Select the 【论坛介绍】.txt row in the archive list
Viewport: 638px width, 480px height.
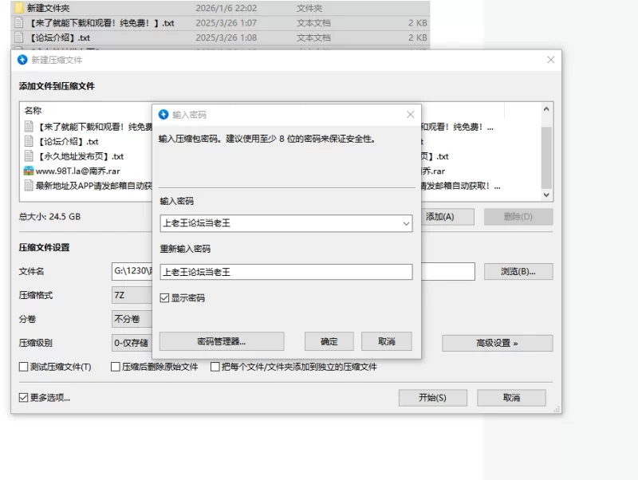86,141
